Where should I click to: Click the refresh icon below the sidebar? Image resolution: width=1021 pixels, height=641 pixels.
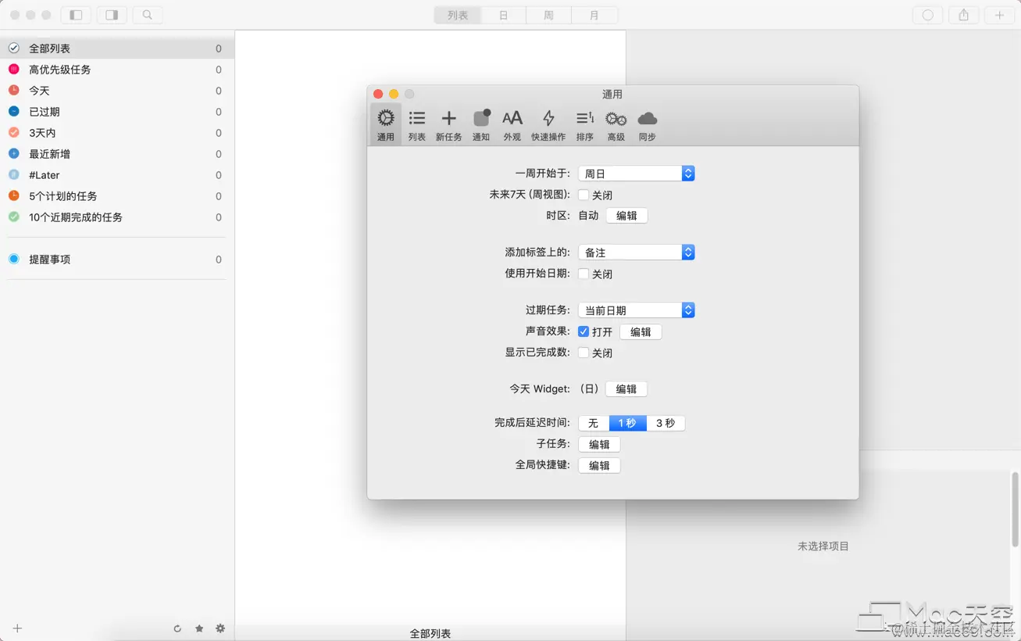pyautogui.click(x=177, y=628)
